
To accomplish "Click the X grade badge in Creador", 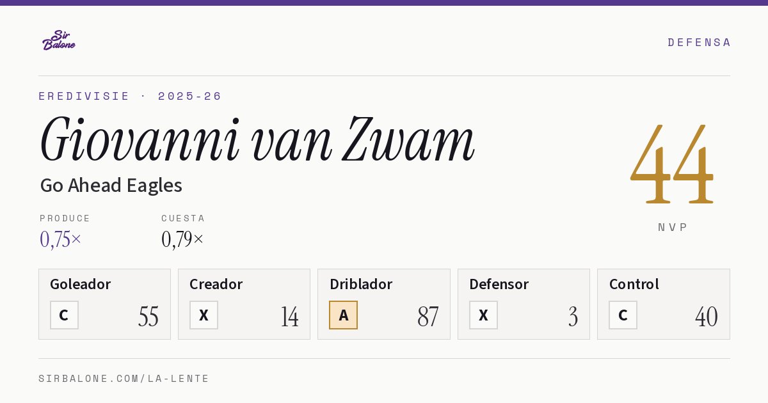I will 204,315.
